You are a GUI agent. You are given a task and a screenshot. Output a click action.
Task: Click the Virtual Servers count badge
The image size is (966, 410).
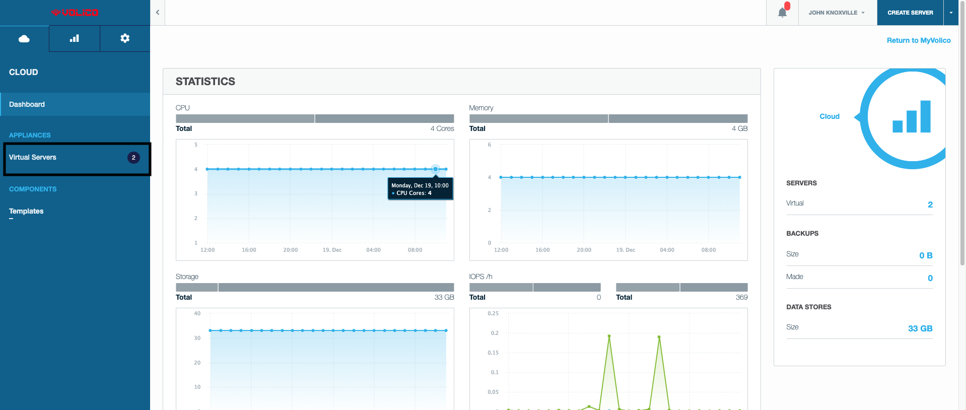pos(133,158)
